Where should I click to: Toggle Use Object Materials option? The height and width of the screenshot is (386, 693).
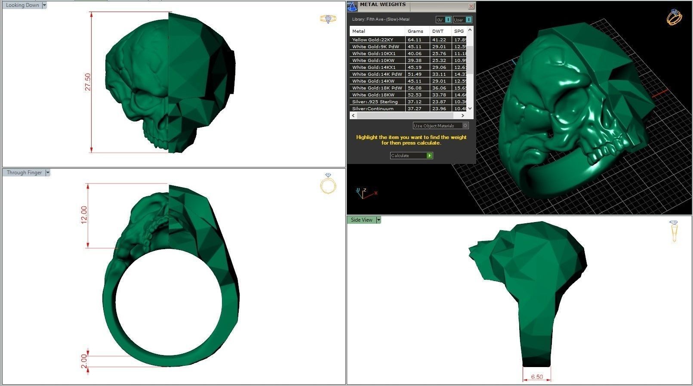(x=440, y=126)
